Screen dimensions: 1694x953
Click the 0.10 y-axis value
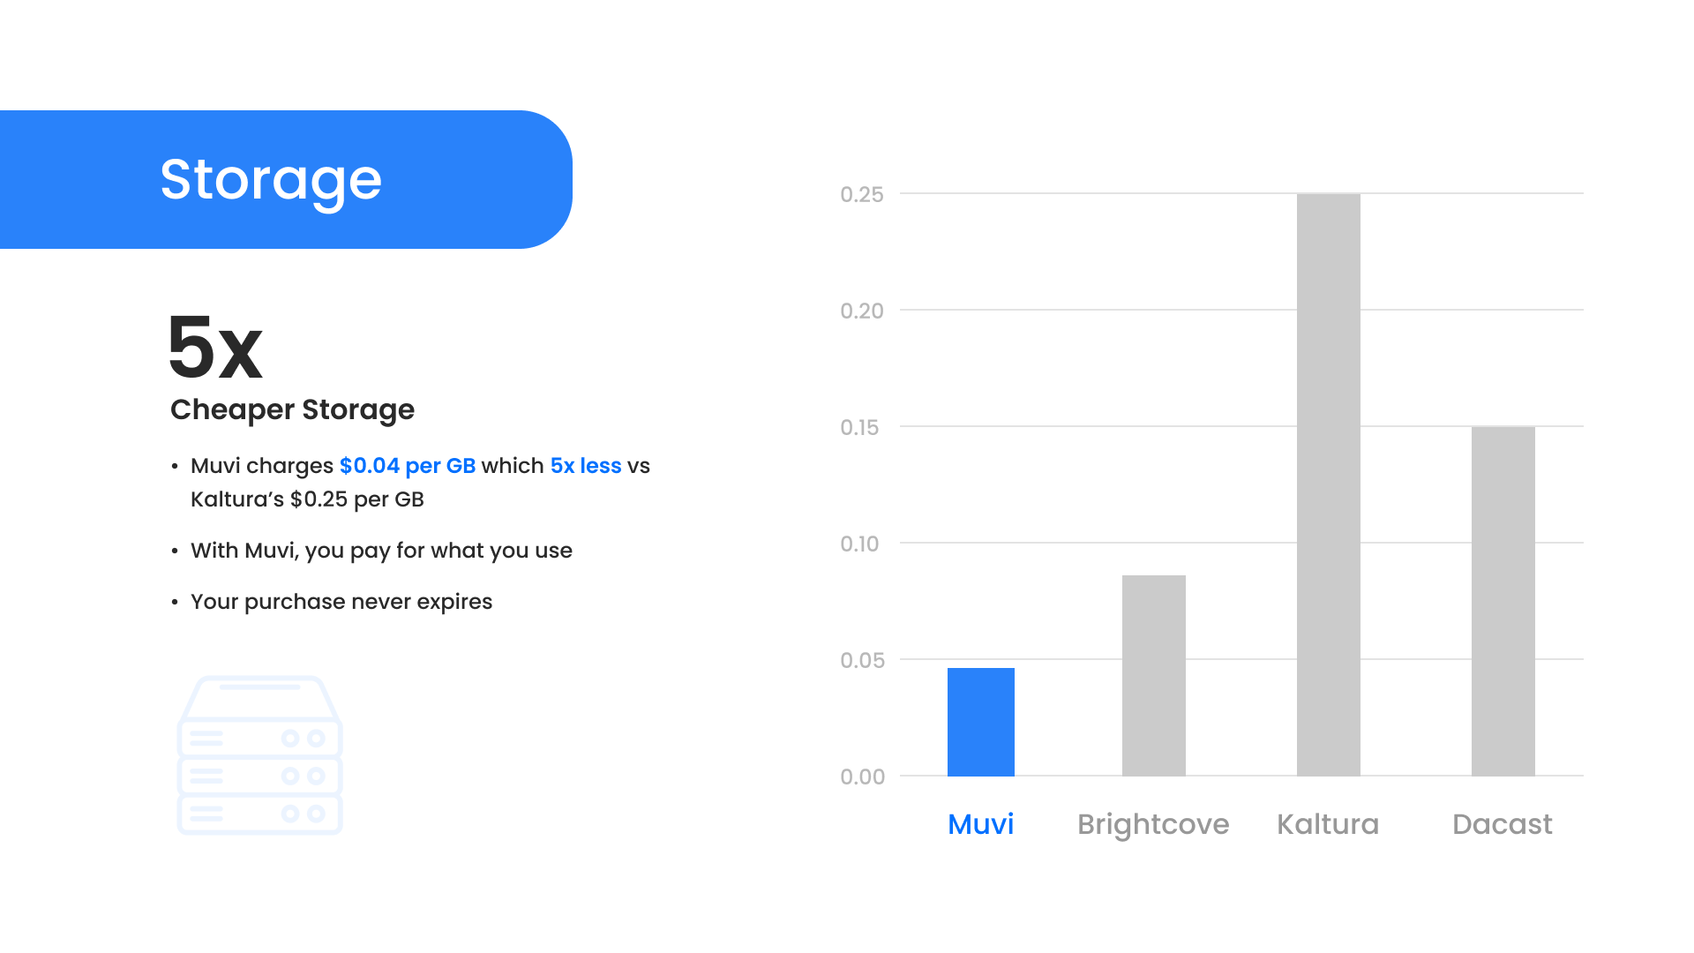pos(860,544)
